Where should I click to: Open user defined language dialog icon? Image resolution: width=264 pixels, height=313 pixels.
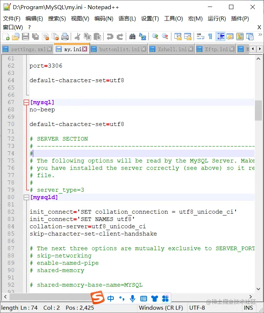pos(230,37)
